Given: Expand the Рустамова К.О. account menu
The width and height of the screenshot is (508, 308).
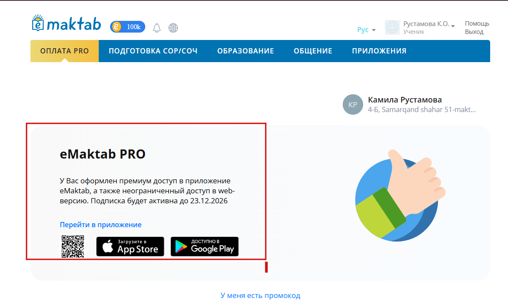Looking at the screenshot, I should [429, 24].
